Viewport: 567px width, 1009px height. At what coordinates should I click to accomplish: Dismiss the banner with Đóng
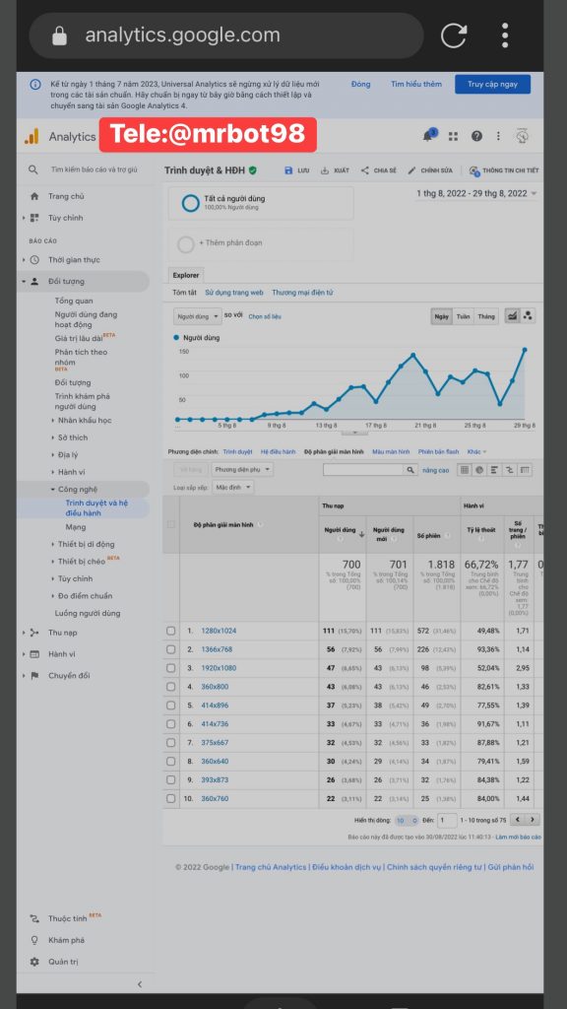click(360, 85)
